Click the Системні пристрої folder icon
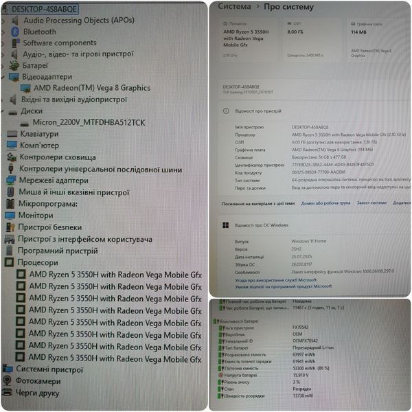This screenshot has height=412, width=412. pos(8,369)
